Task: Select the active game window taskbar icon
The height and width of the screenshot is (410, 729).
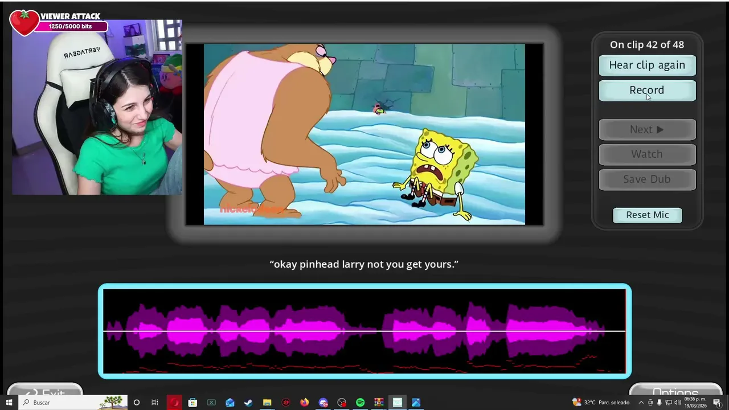Action: click(x=398, y=403)
